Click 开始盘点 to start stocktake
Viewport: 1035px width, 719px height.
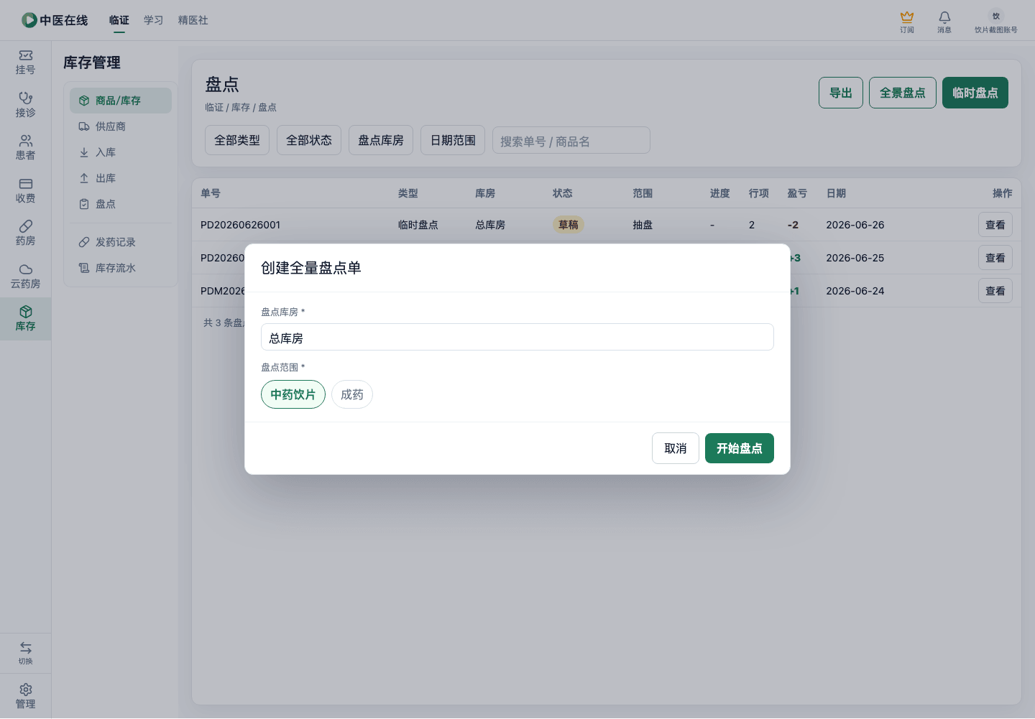(740, 448)
